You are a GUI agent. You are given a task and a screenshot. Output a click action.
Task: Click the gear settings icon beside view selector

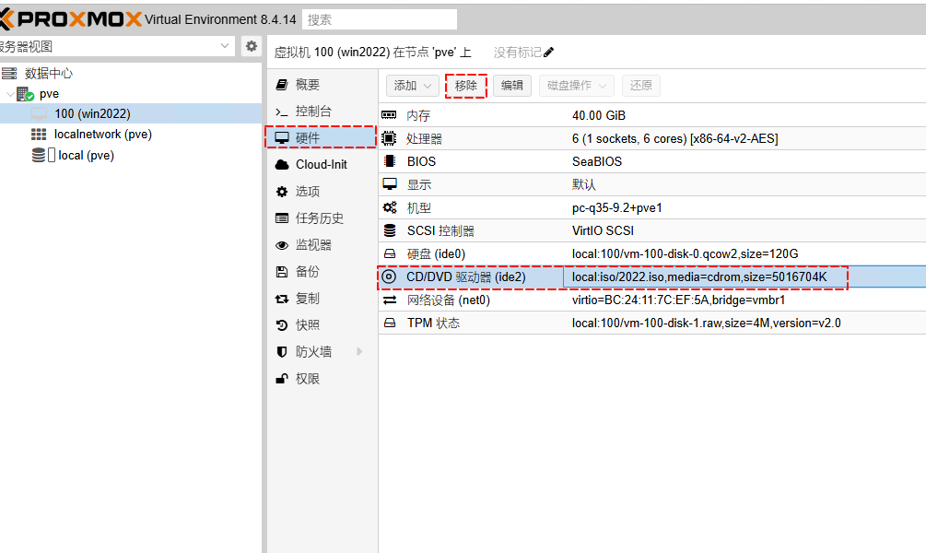251,46
